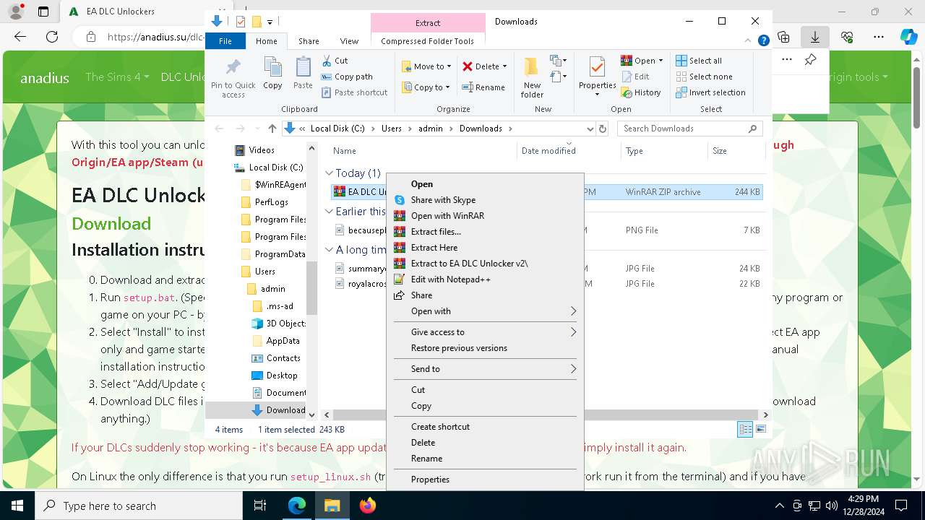Screen dimensions: 925x520
Task: Choose Extract files... in context menu
Action: [x=485, y=232]
